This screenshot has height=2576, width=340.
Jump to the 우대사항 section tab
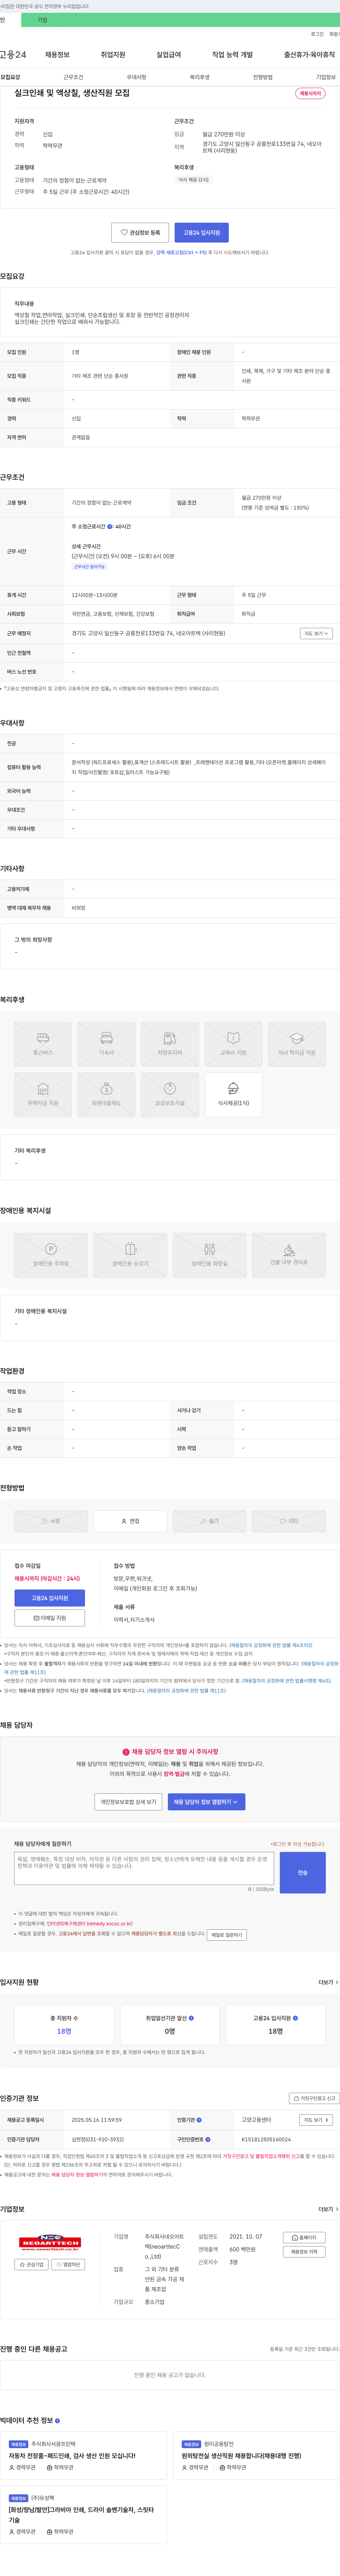(137, 77)
